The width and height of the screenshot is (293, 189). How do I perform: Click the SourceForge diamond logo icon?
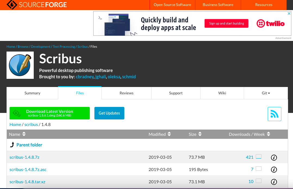tap(12, 4)
